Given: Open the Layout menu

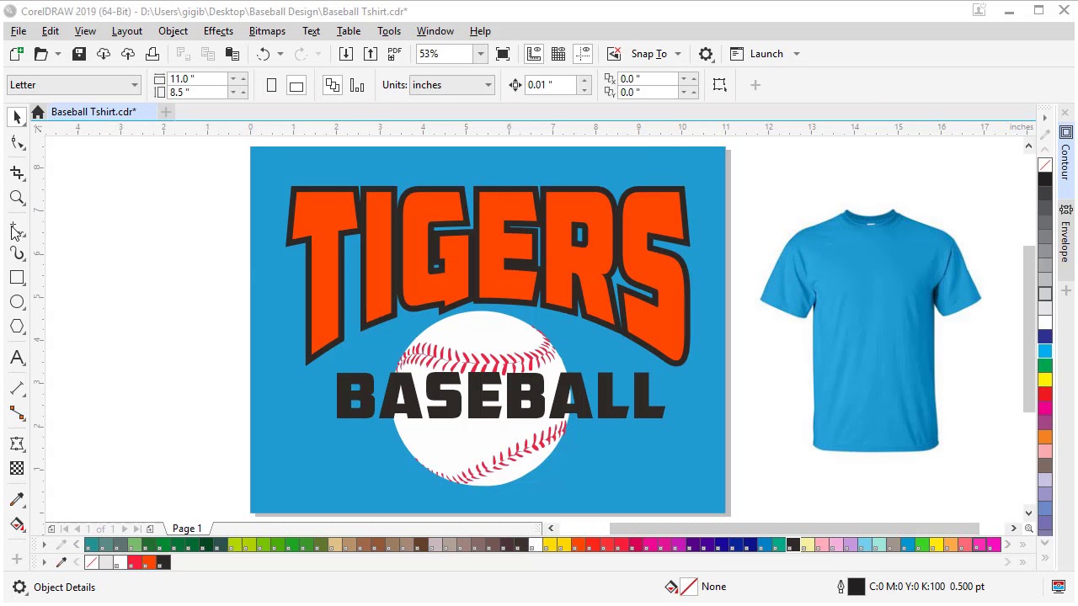Looking at the screenshot, I should click(127, 31).
